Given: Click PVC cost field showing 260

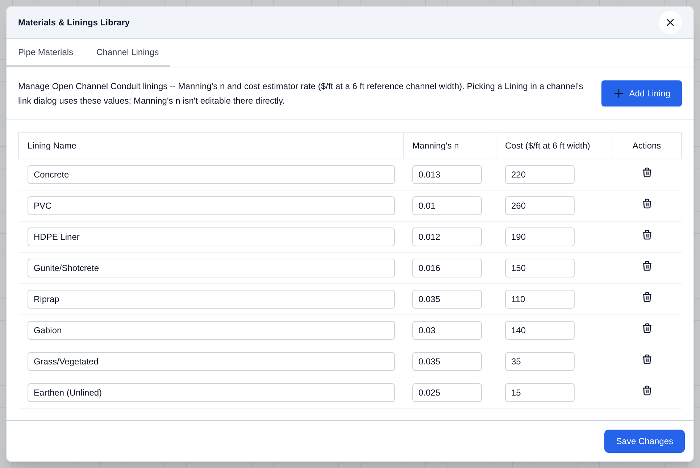Looking at the screenshot, I should tap(539, 206).
